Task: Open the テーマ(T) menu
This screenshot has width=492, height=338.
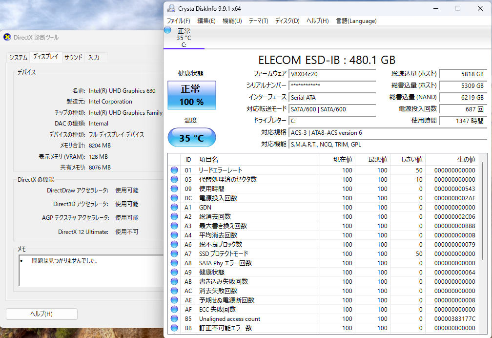Action: pyautogui.click(x=258, y=21)
